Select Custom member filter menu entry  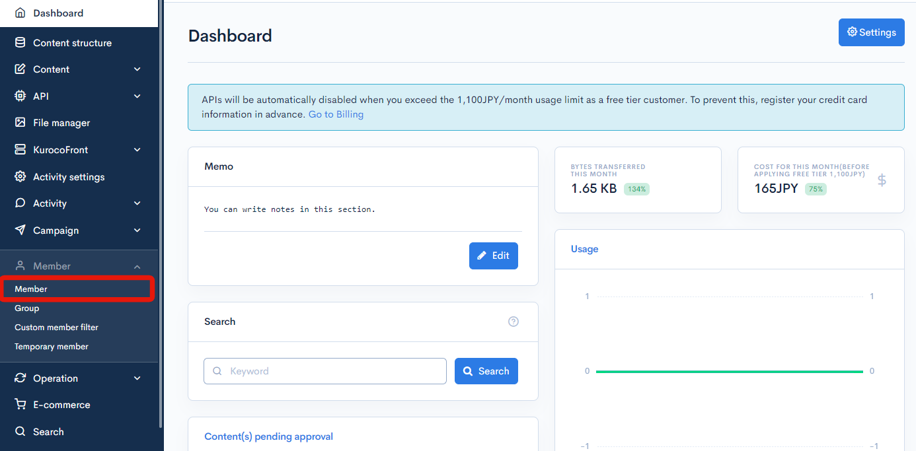(56, 327)
